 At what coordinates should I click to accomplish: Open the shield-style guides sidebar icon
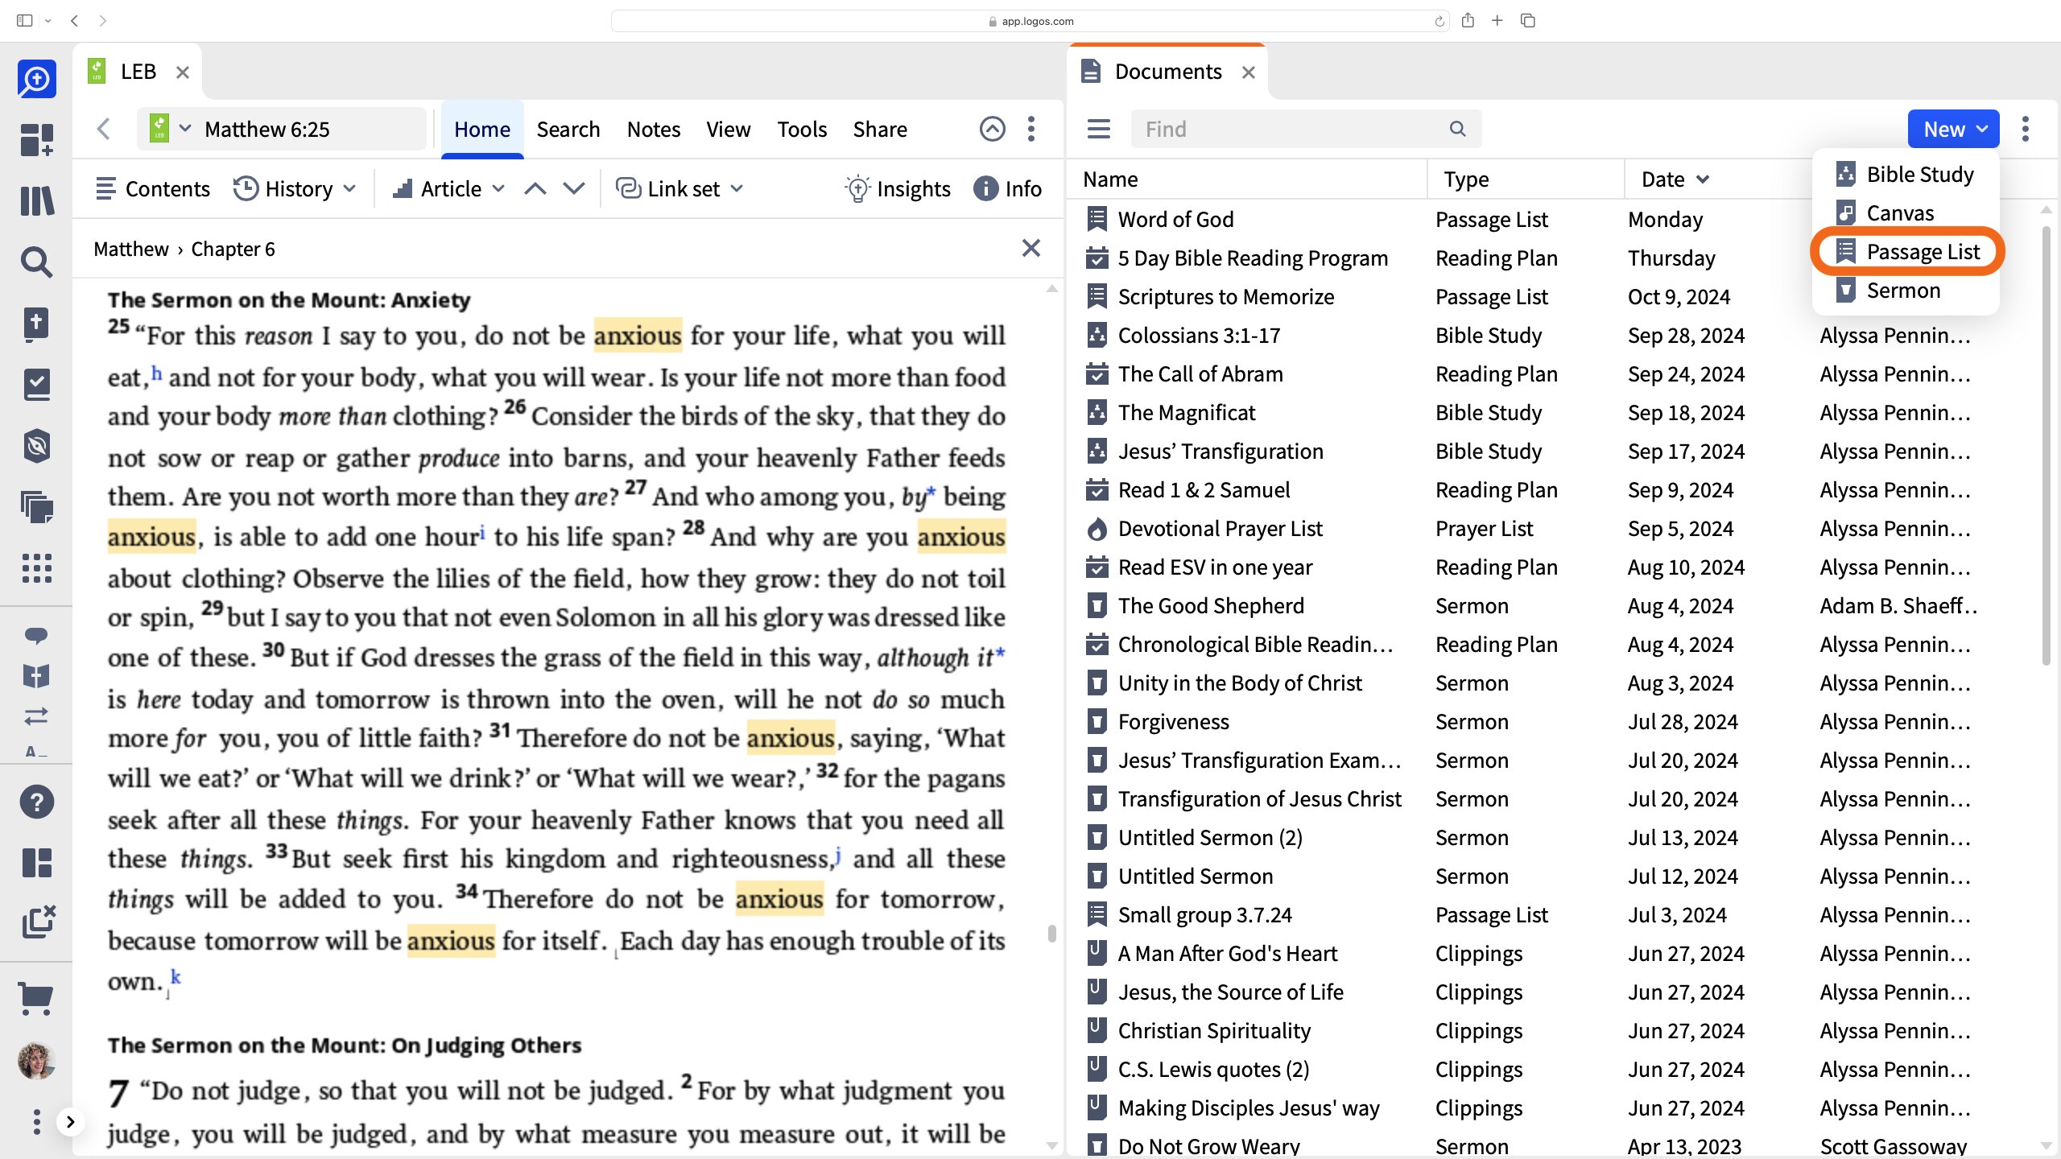(x=37, y=446)
